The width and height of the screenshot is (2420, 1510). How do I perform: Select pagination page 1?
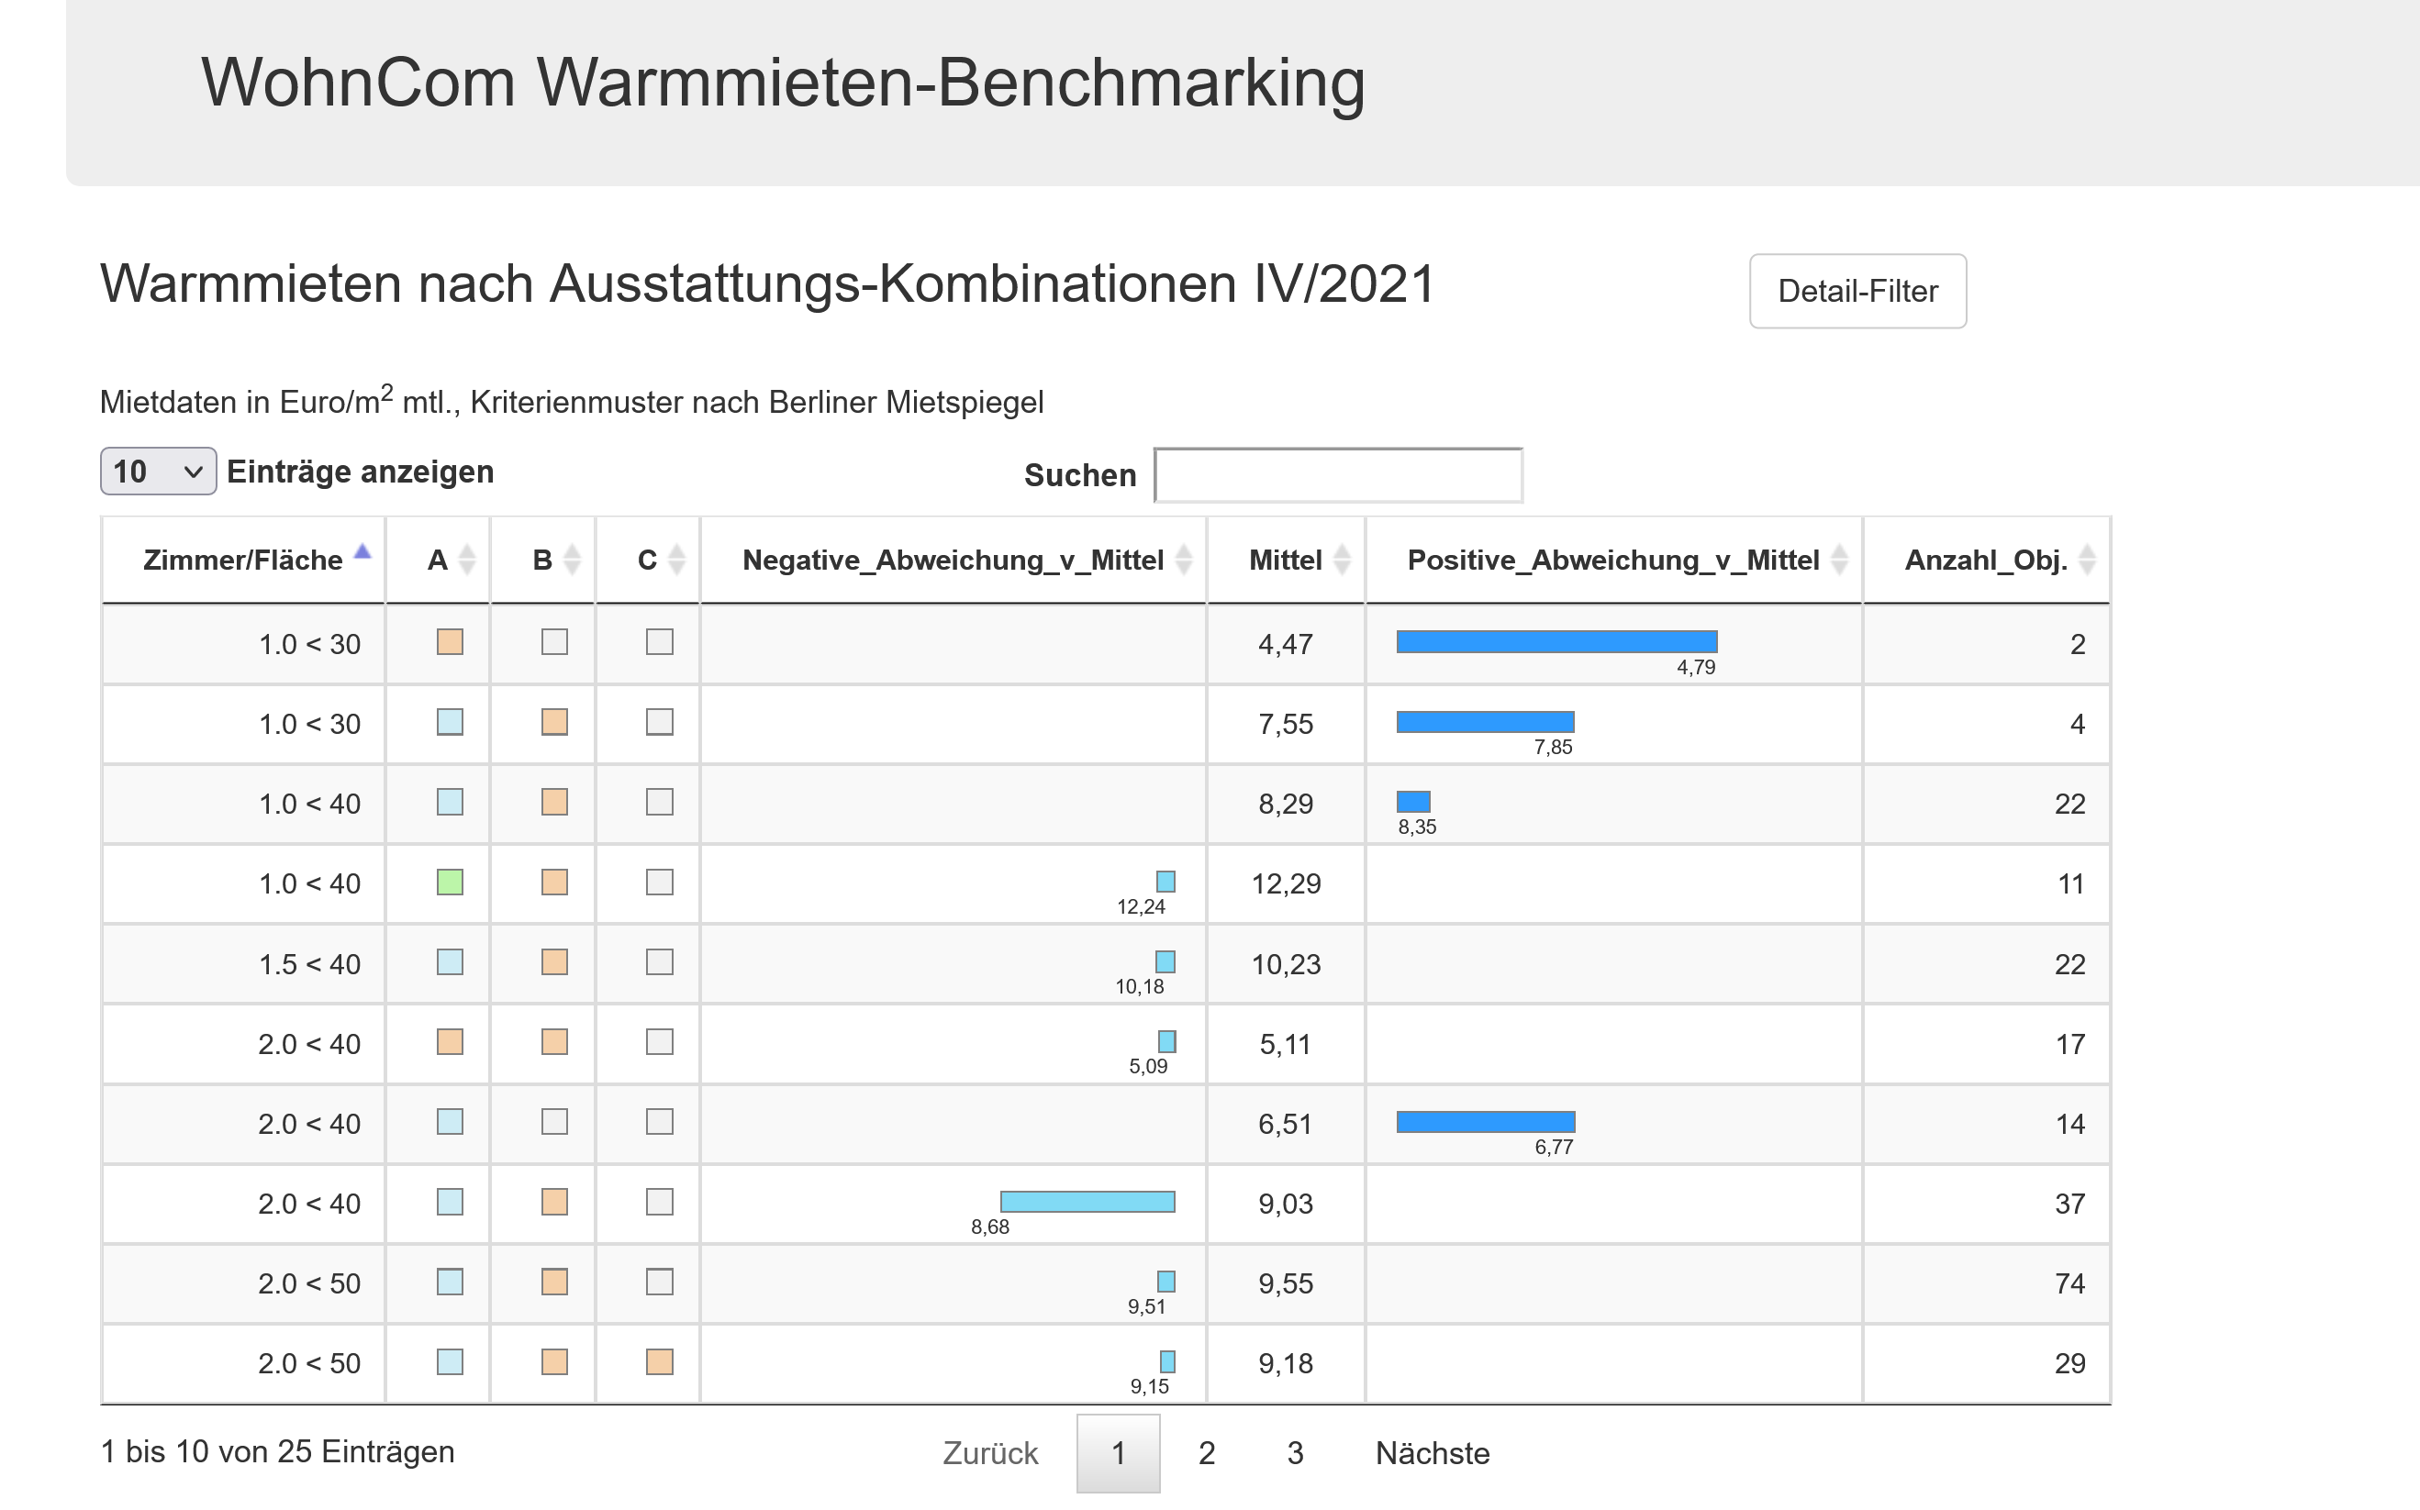coord(1119,1453)
